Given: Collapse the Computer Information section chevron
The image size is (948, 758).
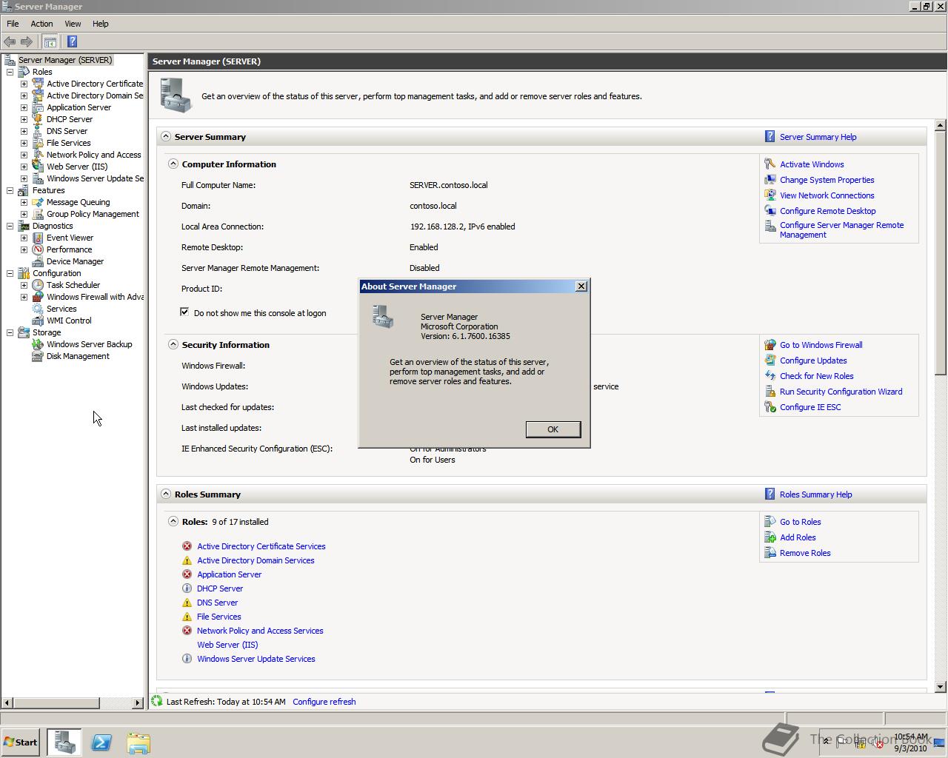Looking at the screenshot, I should 173,164.
